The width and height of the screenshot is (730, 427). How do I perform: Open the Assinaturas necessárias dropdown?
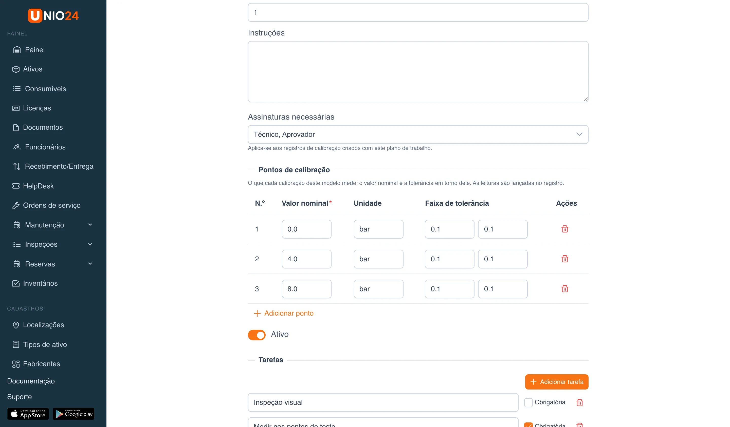(x=418, y=134)
